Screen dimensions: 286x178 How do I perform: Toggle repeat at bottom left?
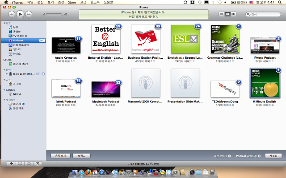[x=29, y=164]
